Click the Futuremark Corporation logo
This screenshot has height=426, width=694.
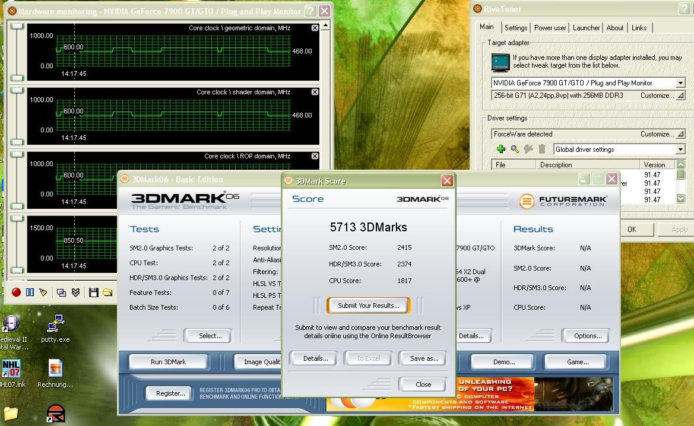coord(563,201)
